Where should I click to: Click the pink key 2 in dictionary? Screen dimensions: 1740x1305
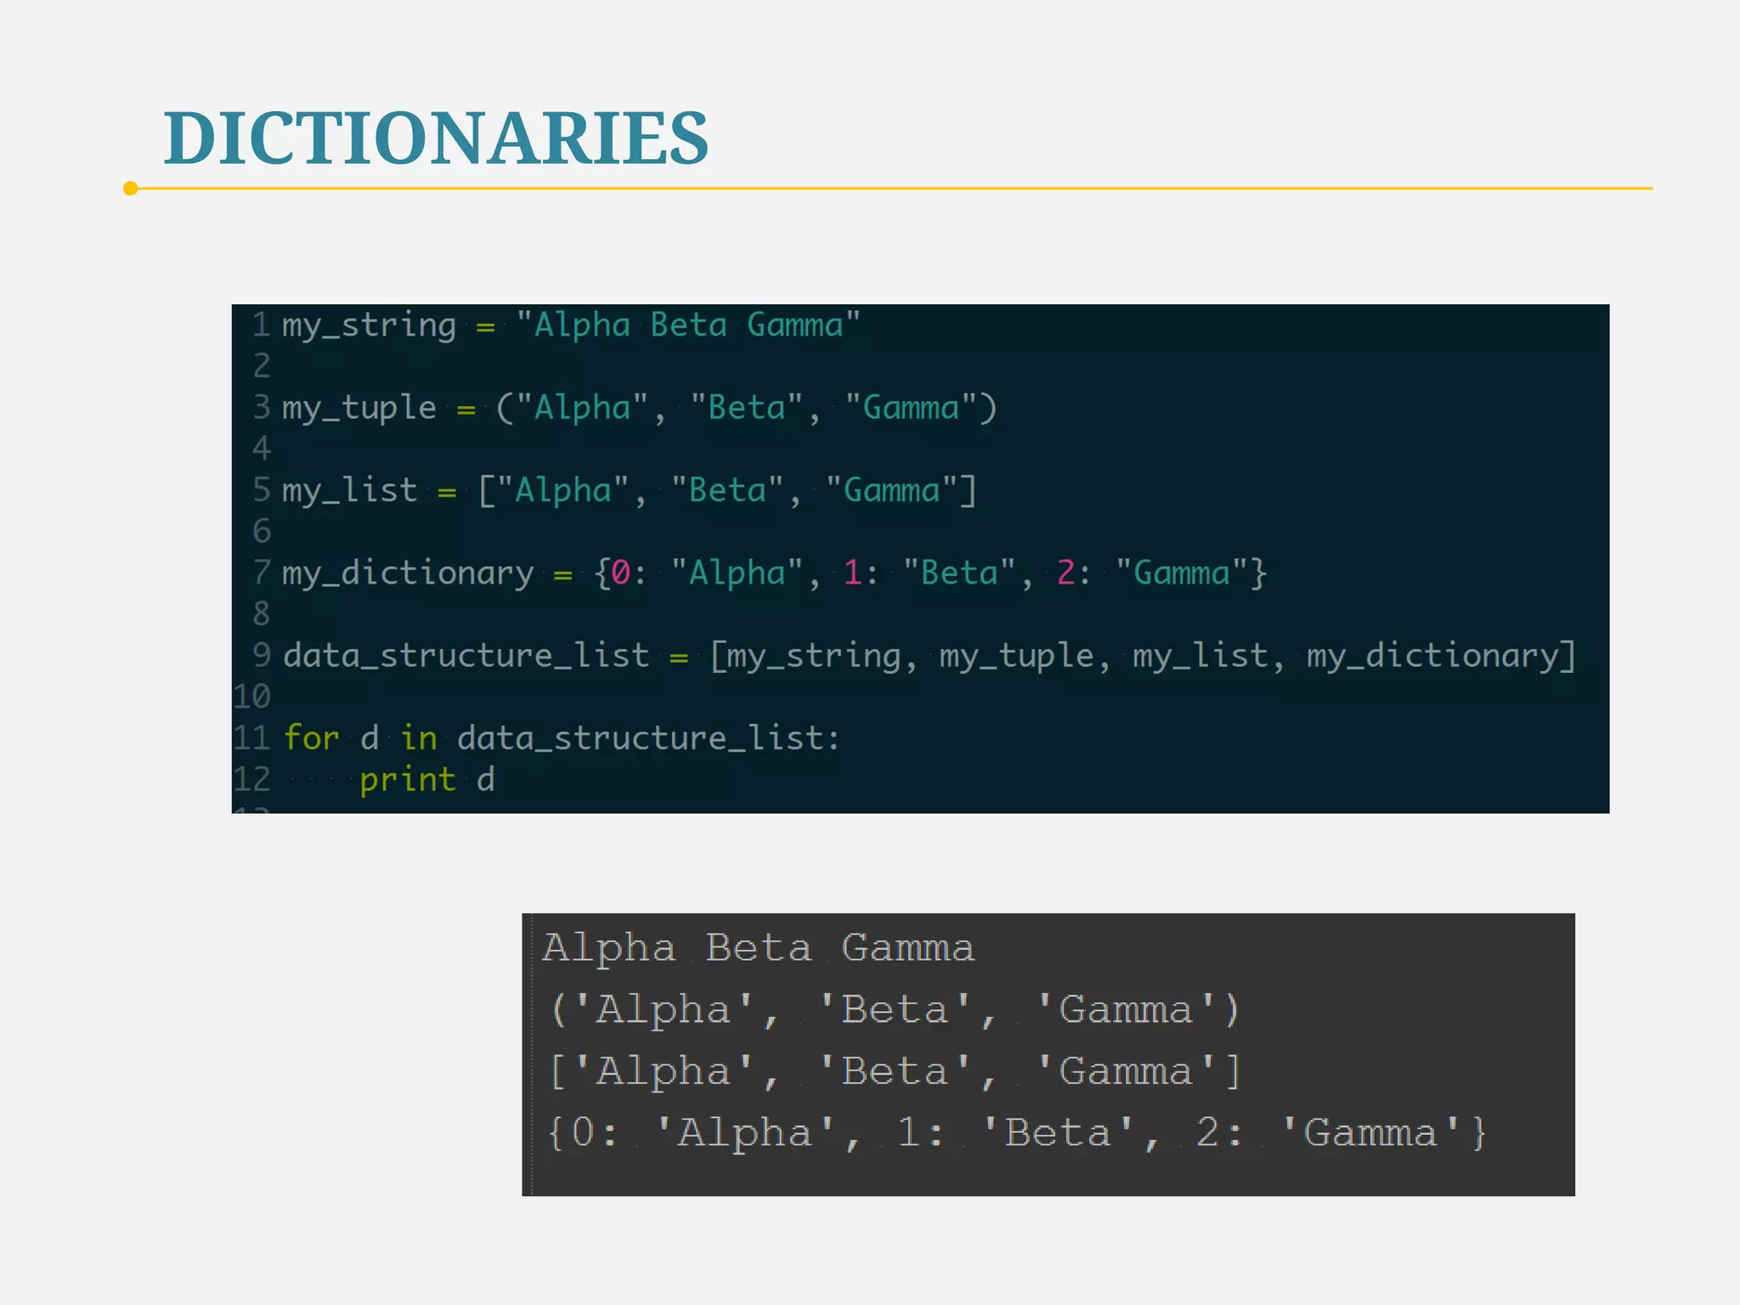click(x=1065, y=573)
